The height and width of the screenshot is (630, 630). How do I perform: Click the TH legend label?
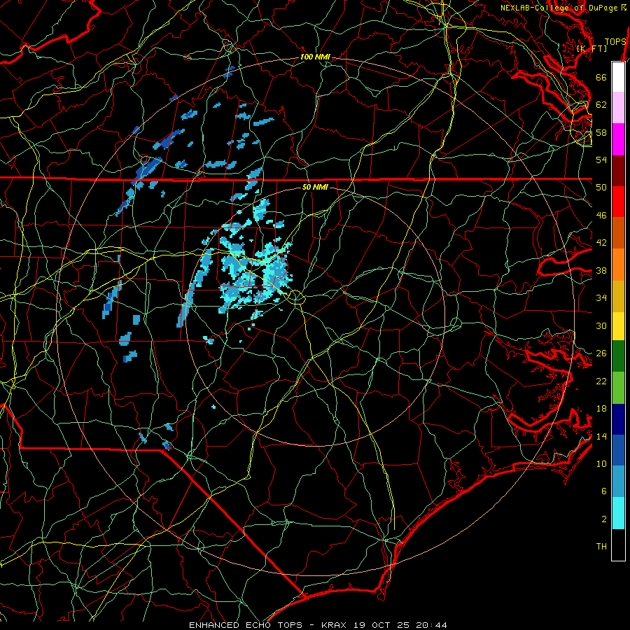pyautogui.click(x=601, y=547)
